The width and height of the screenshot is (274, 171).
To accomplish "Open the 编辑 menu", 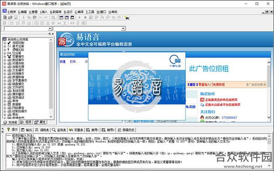I will [22, 12].
